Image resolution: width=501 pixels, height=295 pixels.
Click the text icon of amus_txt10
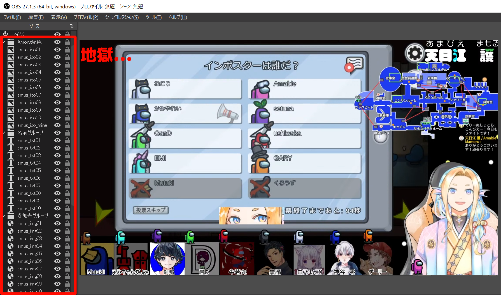click(11, 208)
